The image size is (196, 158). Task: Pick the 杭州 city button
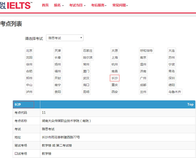pos(115,64)
